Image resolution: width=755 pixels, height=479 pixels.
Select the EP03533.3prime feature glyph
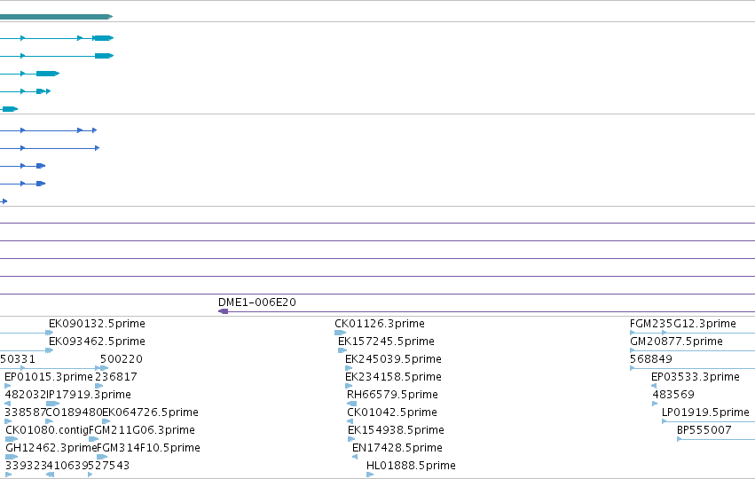coord(654,386)
